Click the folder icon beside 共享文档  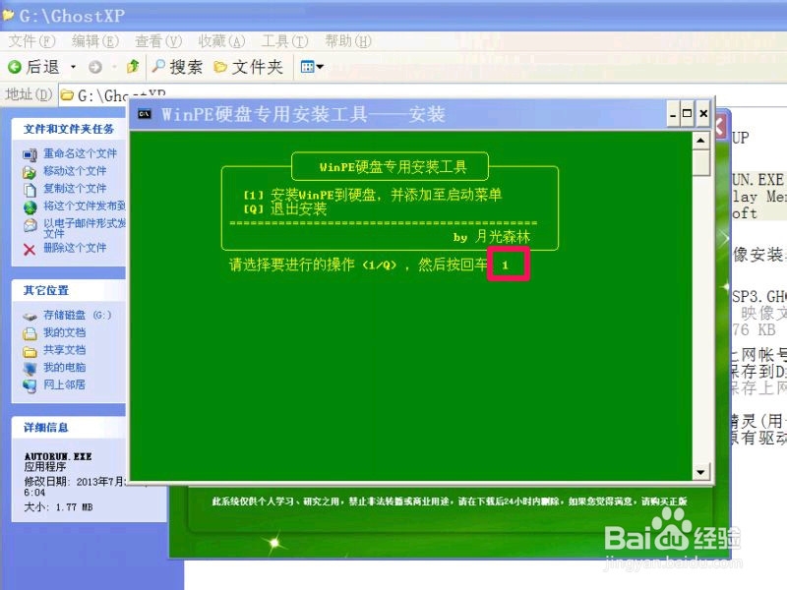tap(30, 351)
